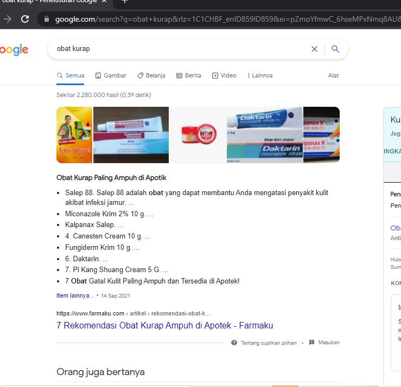Open the Alat search tools
The image size is (401, 387).
(333, 76)
